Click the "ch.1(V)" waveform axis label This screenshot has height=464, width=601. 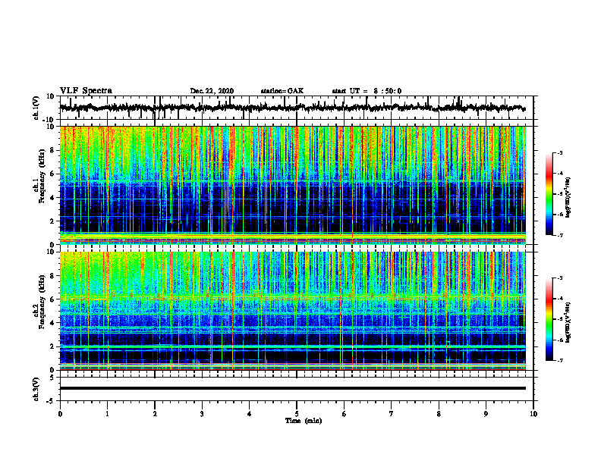click(36, 108)
